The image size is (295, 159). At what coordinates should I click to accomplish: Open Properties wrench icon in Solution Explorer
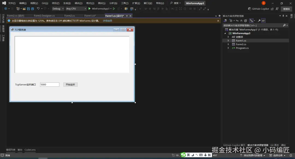(x=259, y=21)
